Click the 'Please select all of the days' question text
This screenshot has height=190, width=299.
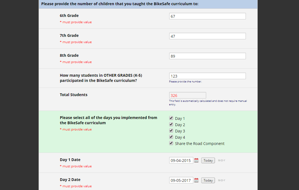108,120
